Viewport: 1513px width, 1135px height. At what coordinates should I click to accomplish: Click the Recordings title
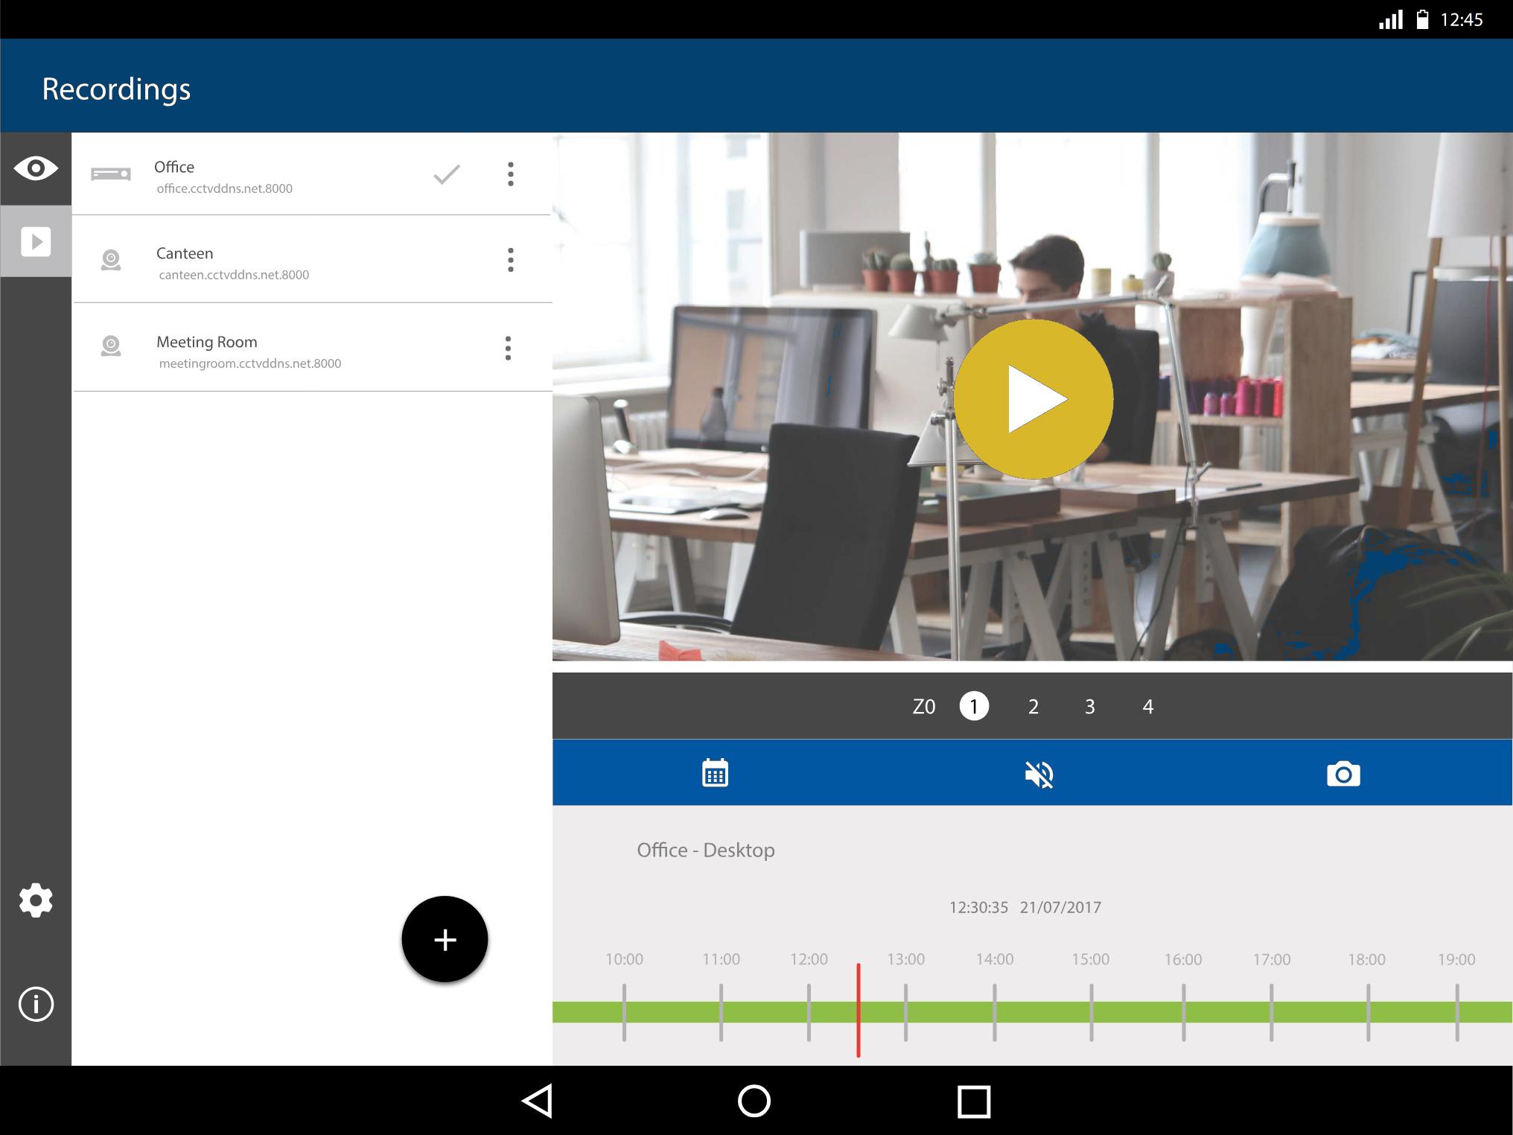point(116,89)
